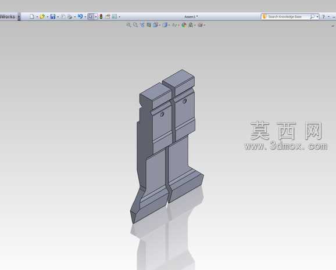Click the Zoom to Area icon
Screen dimensions: 336x270
(135, 25)
